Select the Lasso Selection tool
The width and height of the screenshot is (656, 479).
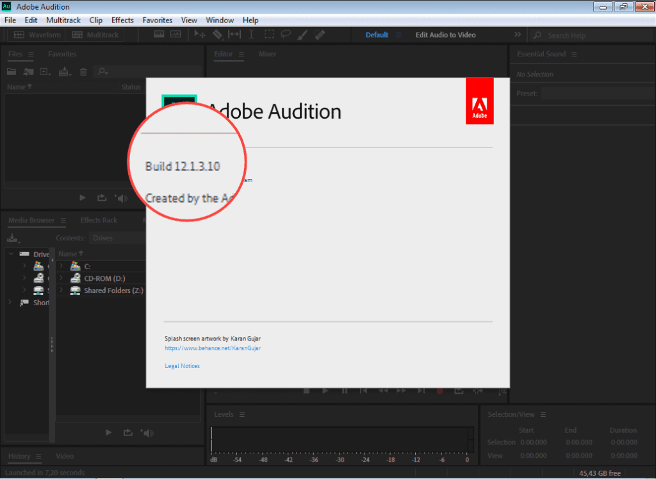point(286,35)
